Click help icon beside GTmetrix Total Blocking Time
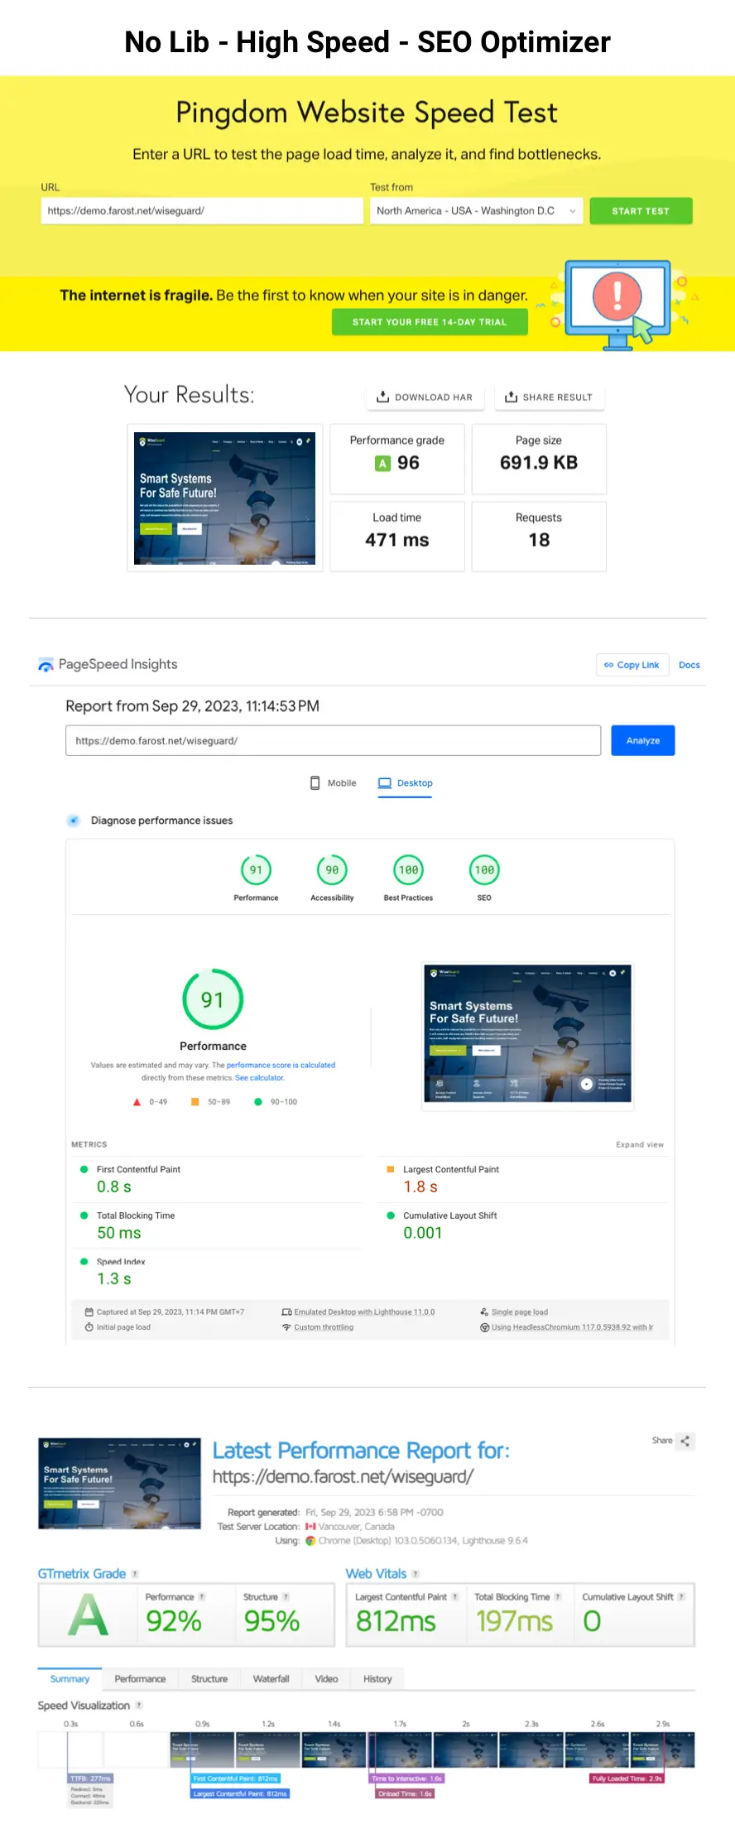735x1829 pixels. tap(558, 1597)
